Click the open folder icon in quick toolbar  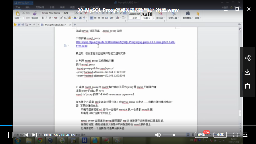coord(15,24)
